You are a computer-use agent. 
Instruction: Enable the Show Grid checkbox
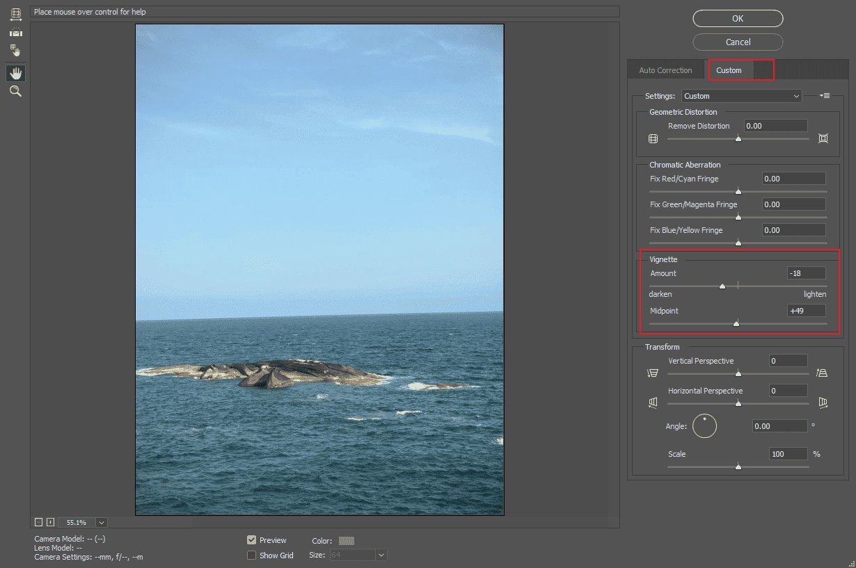click(252, 555)
